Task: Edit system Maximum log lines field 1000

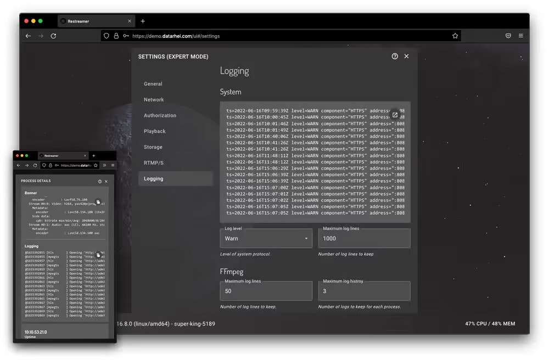Action: point(364,239)
